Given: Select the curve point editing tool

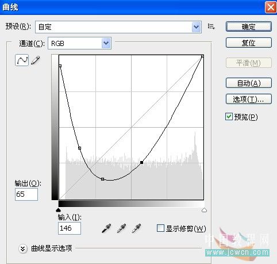Looking at the screenshot, I should coord(22,60).
